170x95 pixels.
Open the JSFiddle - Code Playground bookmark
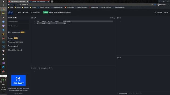click(x=44, y=7)
